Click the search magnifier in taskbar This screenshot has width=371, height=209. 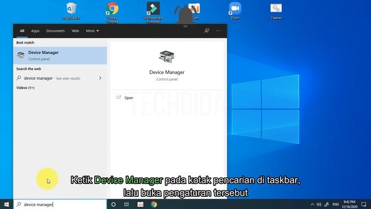click(x=19, y=204)
